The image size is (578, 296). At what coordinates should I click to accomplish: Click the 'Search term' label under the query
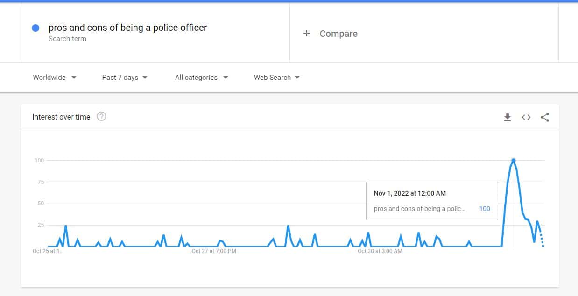[67, 39]
